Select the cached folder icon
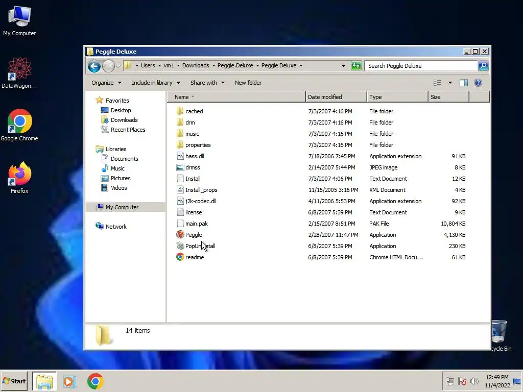The height and width of the screenshot is (392, 523). point(180,111)
